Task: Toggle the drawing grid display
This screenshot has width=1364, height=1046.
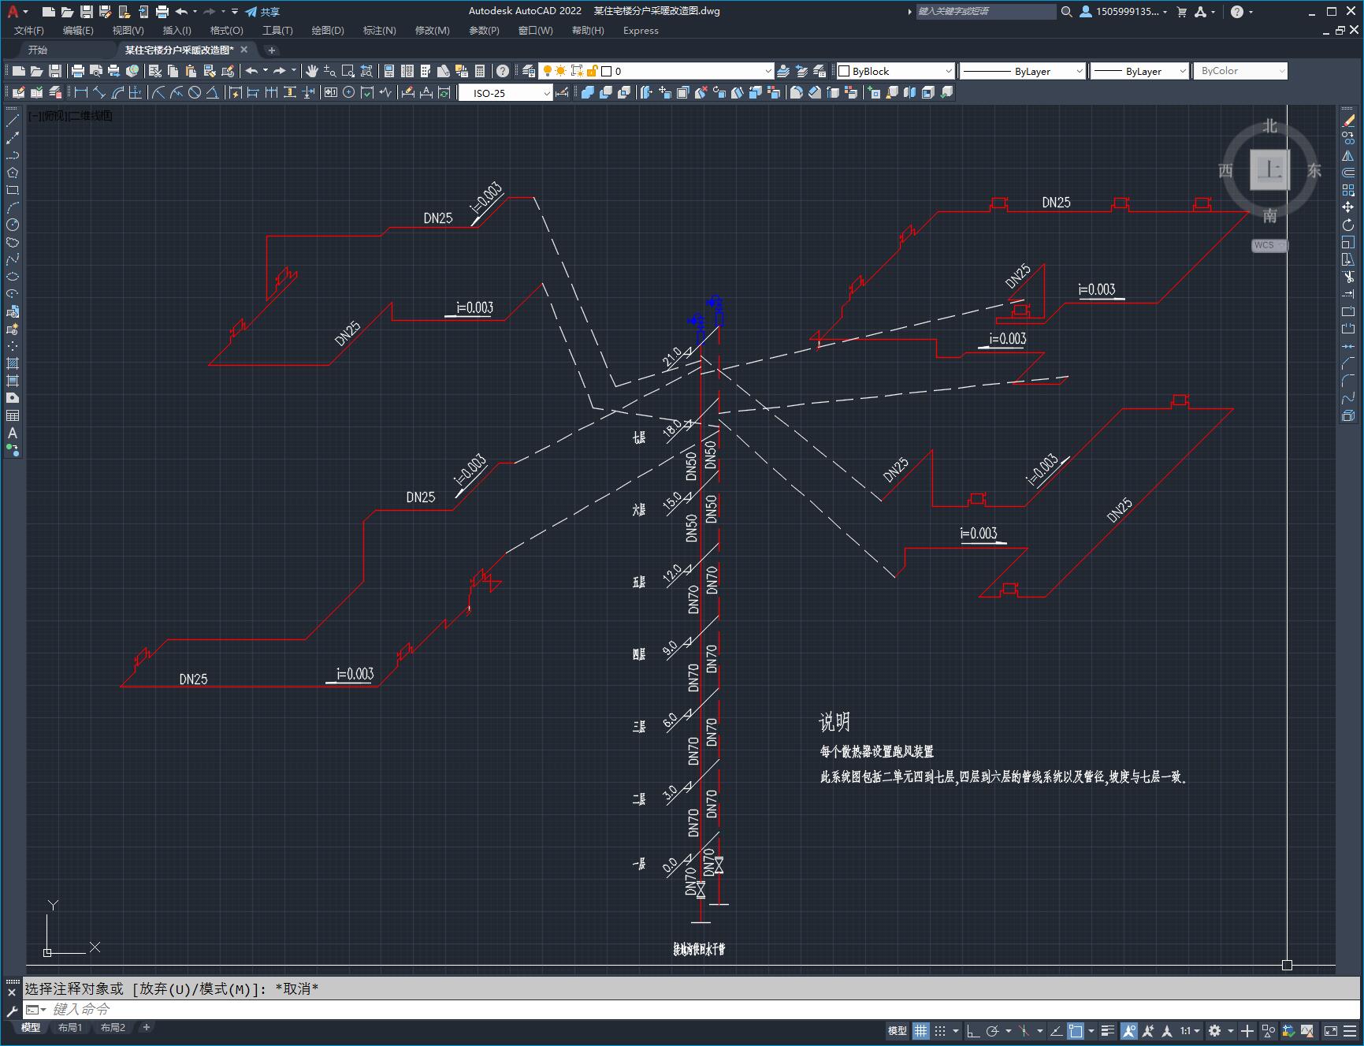Action: (x=920, y=1030)
